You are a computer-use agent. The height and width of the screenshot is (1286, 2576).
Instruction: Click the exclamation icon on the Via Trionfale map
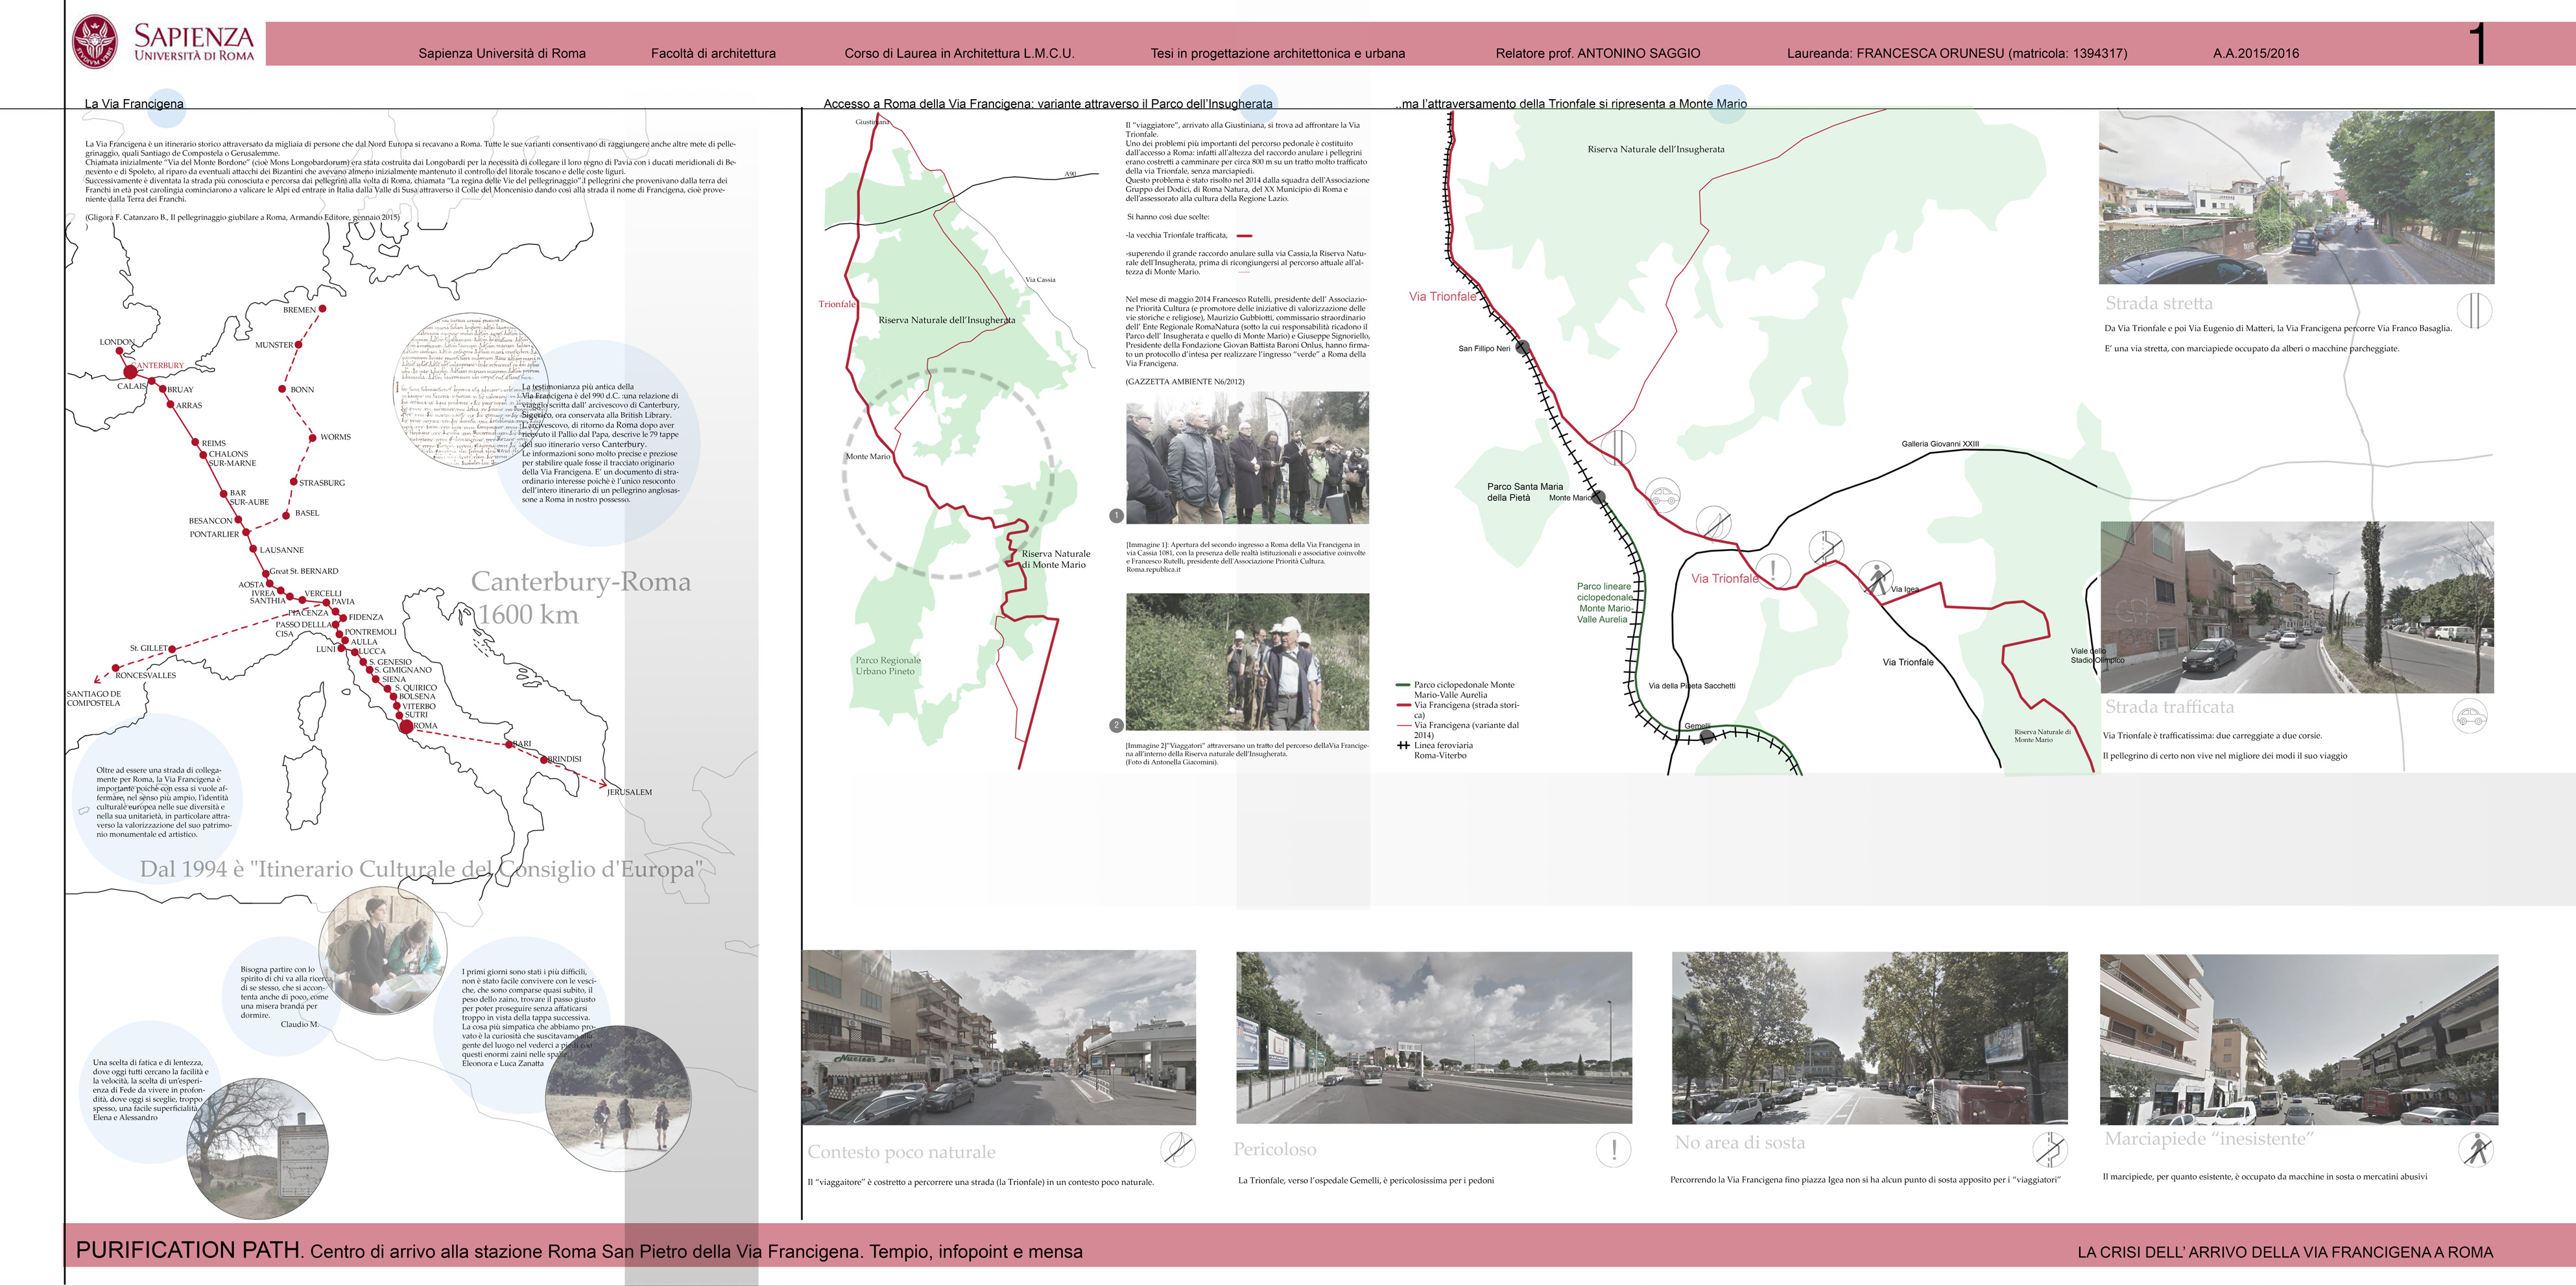(x=1773, y=570)
